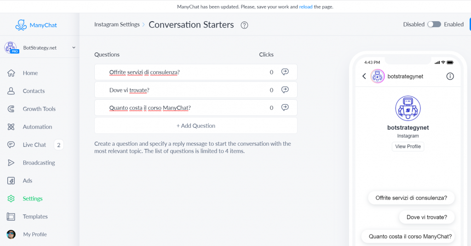Click the Questions column header
Image resolution: width=471 pixels, height=246 pixels.
pos(107,54)
